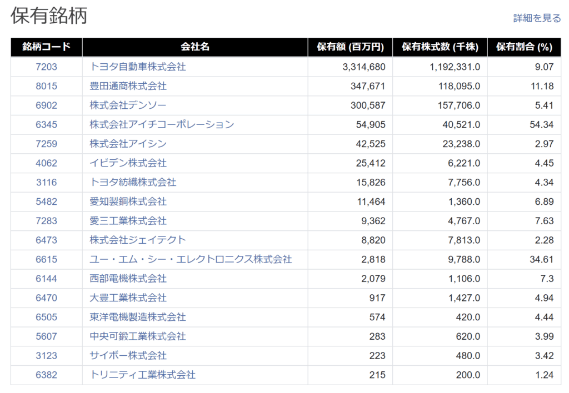Select the 保有銘柄 page heading
This screenshot has width=569, height=393.
click(x=49, y=16)
